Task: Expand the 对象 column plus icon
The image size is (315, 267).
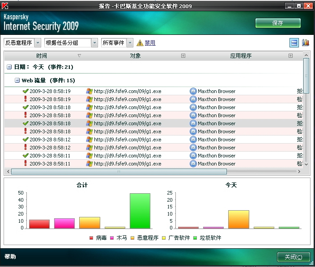Action: (x=183, y=55)
